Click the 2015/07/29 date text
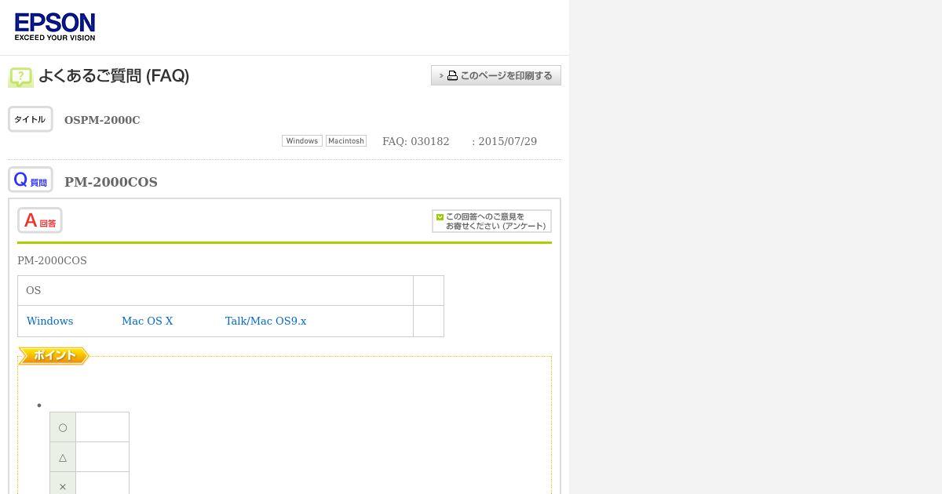The image size is (942, 494). pyautogui.click(x=508, y=141)
